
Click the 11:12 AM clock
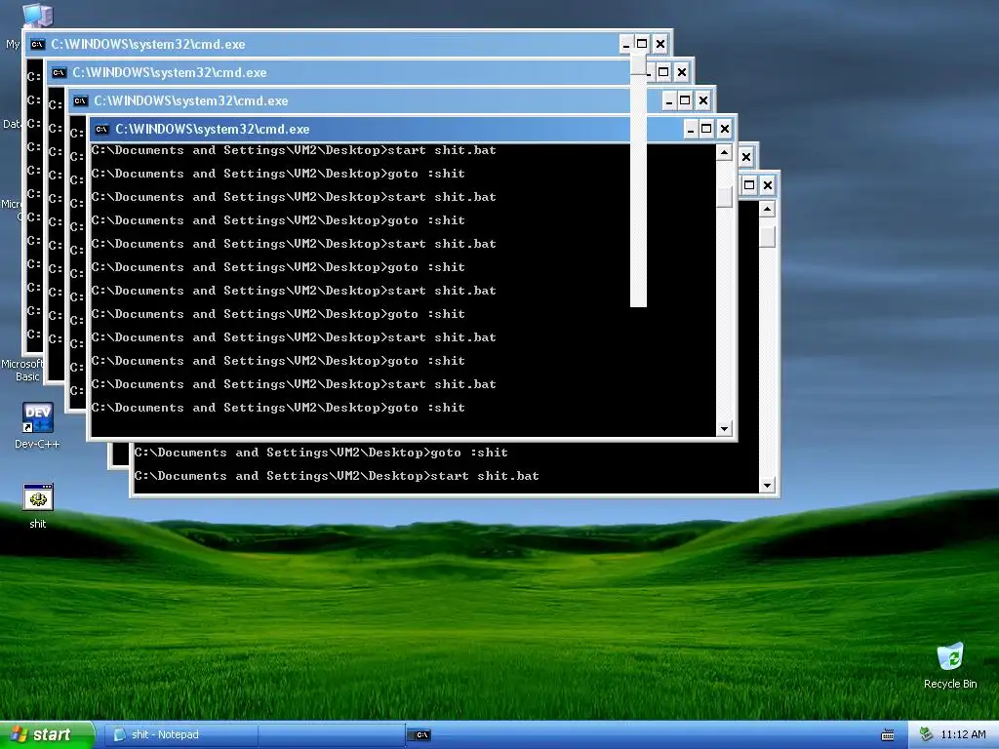click(963, 735)
